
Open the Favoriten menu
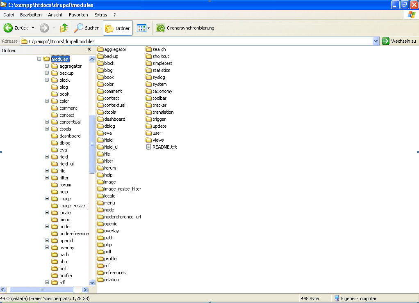click(78, 15)
